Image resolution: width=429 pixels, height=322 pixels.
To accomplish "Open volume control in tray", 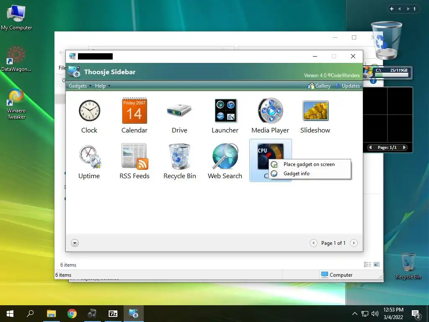I will (x=375, y=314).
